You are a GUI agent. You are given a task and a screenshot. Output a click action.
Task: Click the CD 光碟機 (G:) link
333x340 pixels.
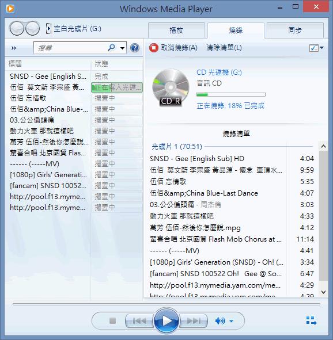[x=219, y=72]
